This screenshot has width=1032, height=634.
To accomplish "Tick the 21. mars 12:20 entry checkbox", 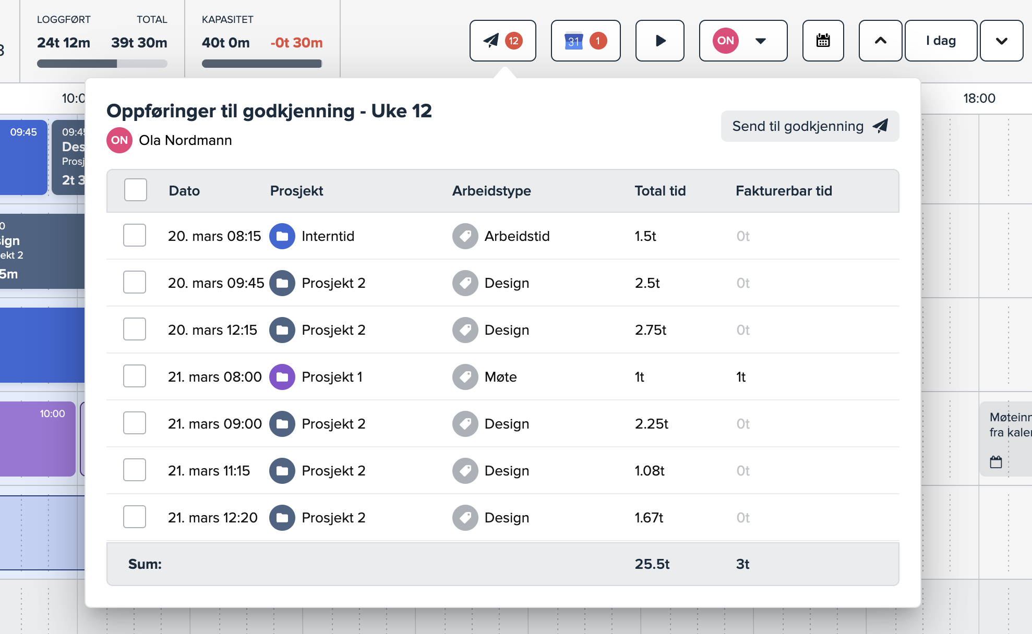I will tap(135, 517).
